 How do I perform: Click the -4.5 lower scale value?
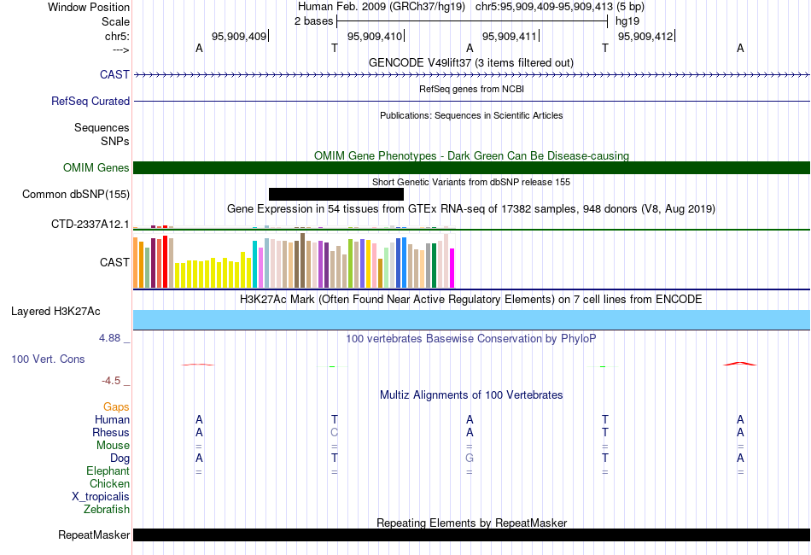(111, 381)
